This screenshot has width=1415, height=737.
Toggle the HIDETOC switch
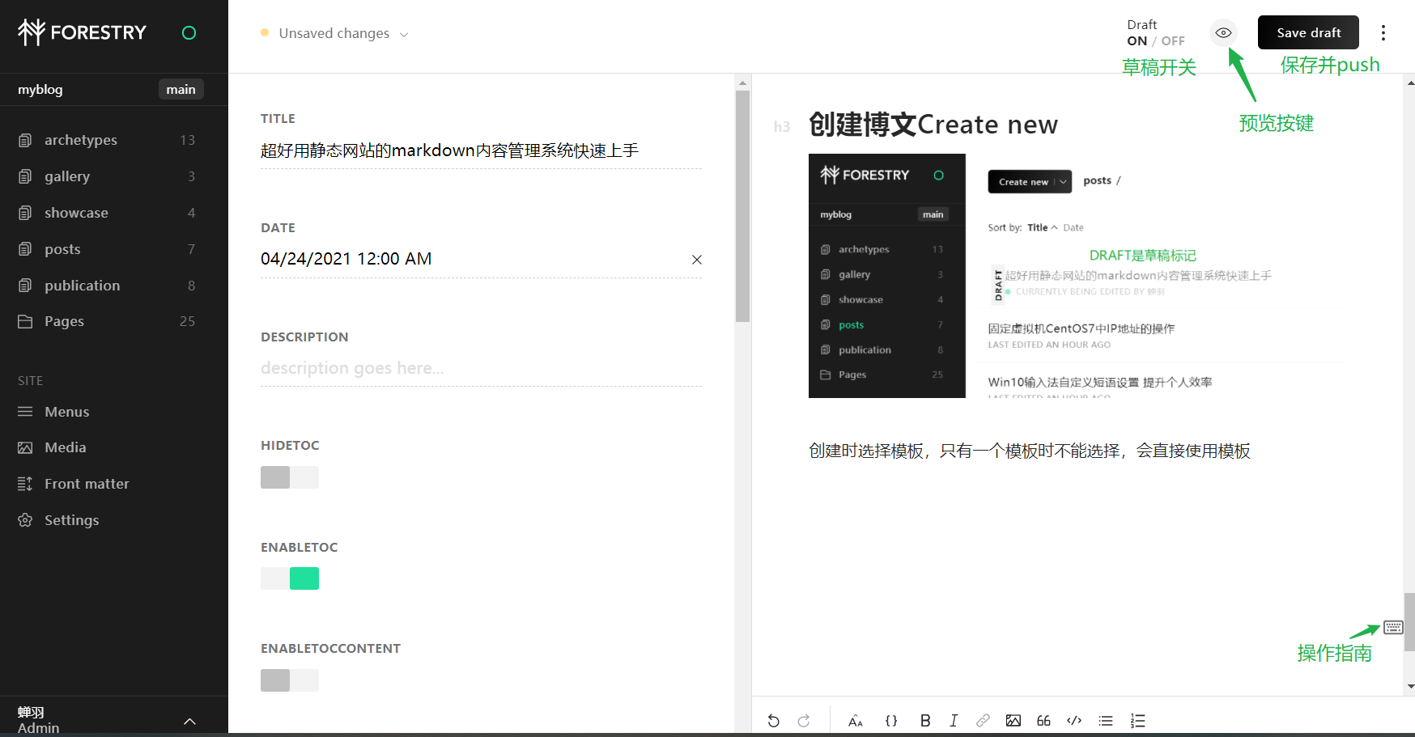290,477
